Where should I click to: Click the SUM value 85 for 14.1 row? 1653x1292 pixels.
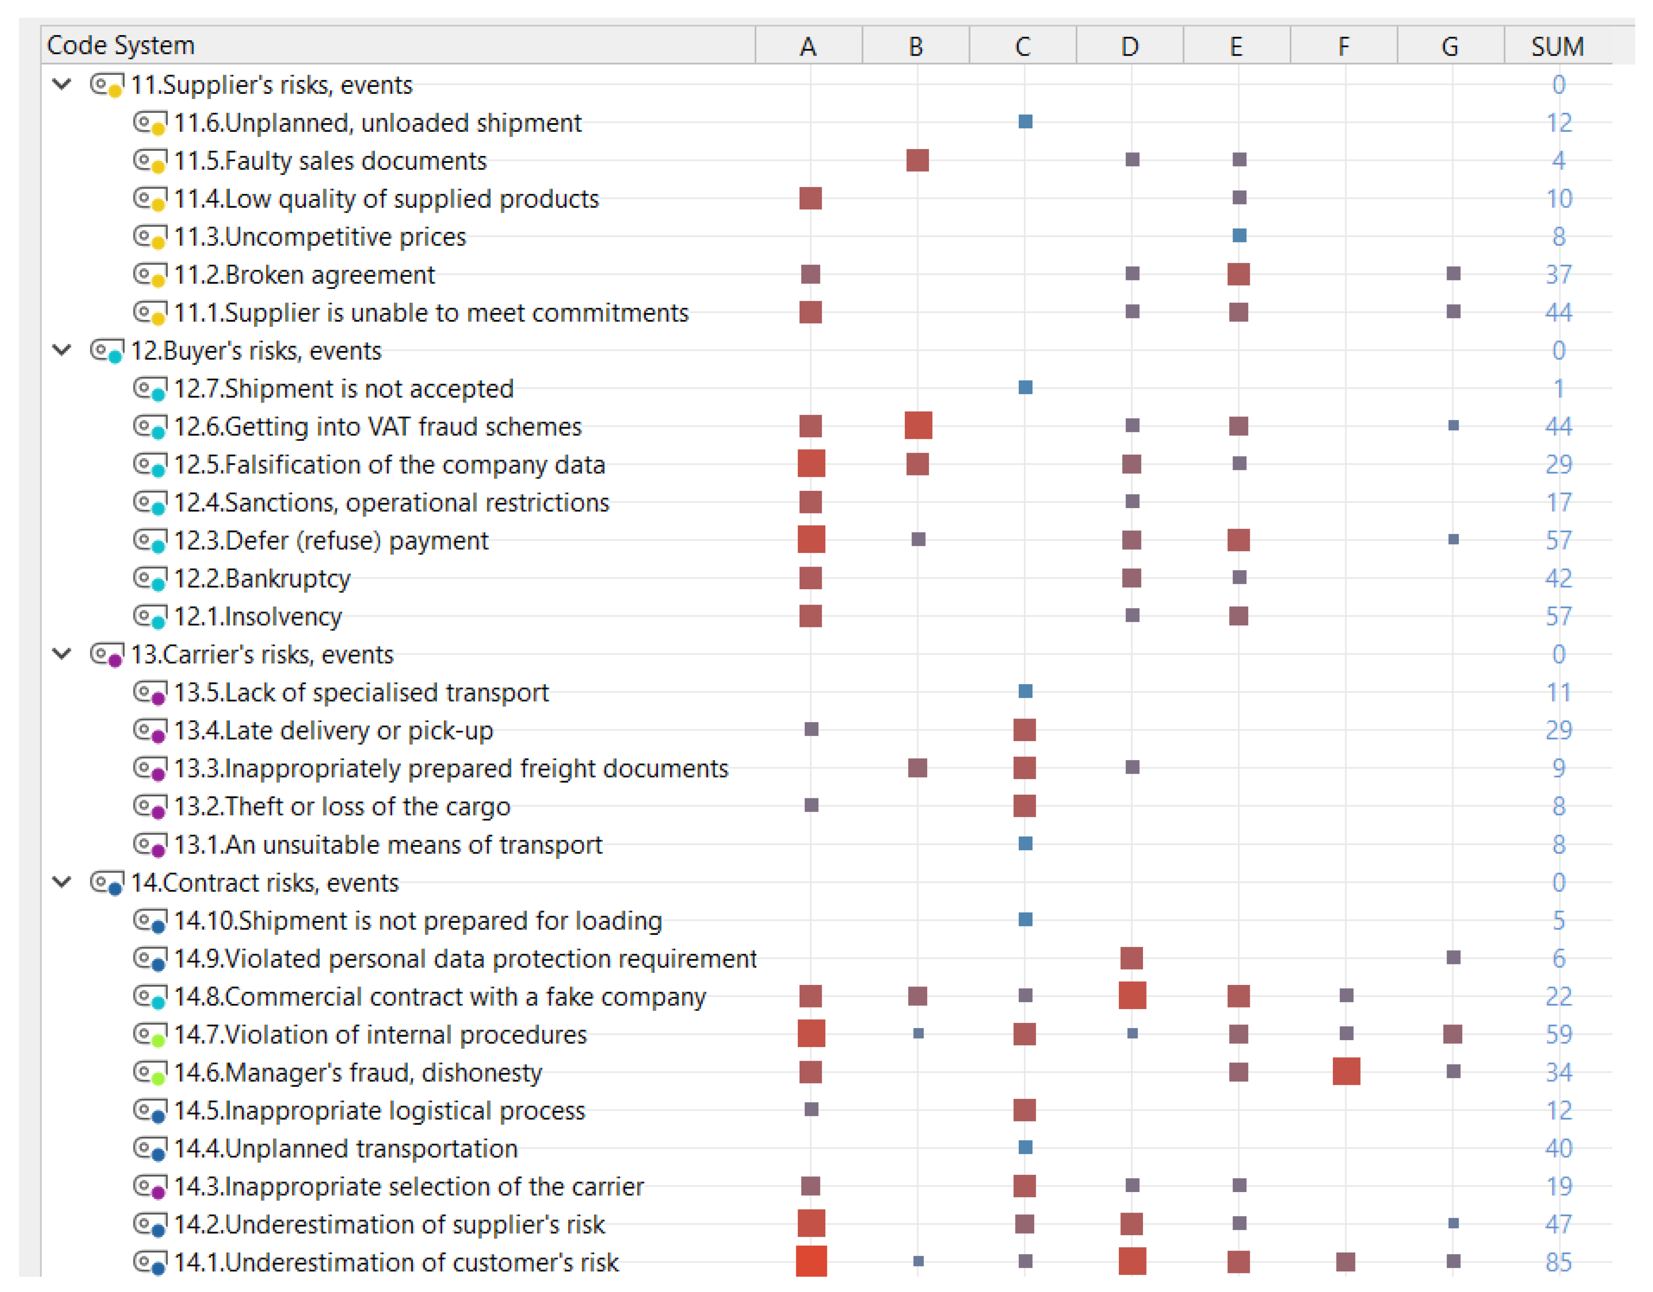pyautogui.click(x=1558, y=1263)
